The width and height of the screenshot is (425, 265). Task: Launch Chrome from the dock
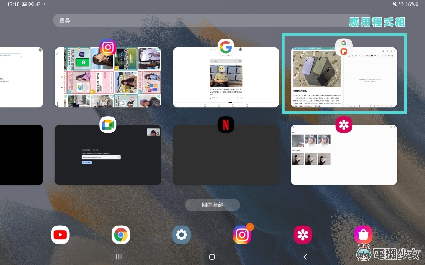click(x=121, y=235)
